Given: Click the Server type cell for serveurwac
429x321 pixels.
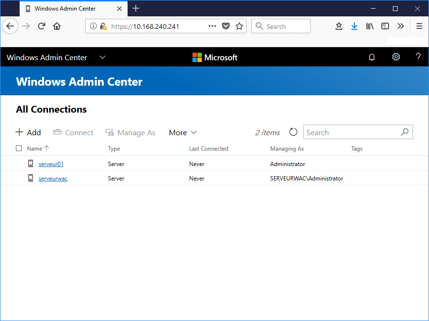Looking at the screenshot, I should (116, 179).
